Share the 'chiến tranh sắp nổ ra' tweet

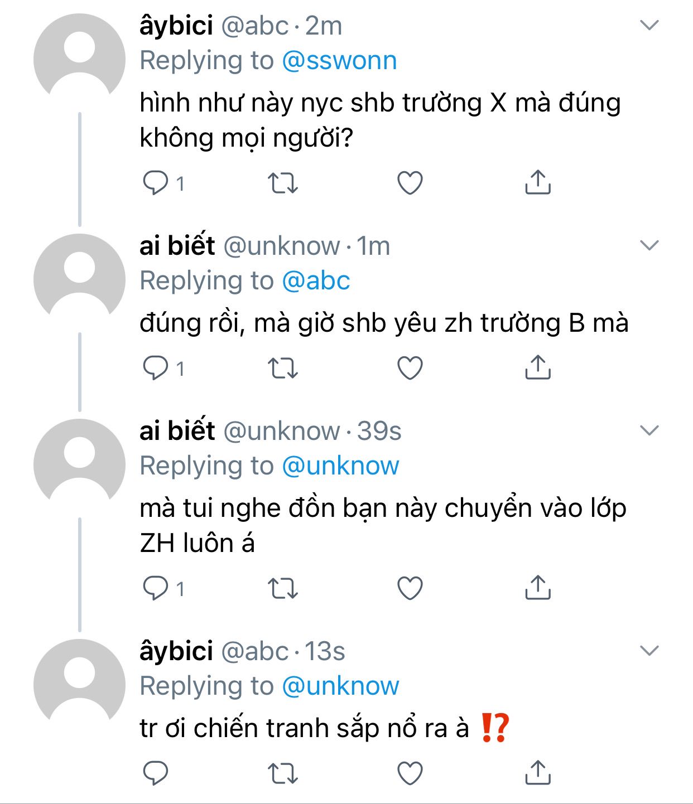point(537,773)
